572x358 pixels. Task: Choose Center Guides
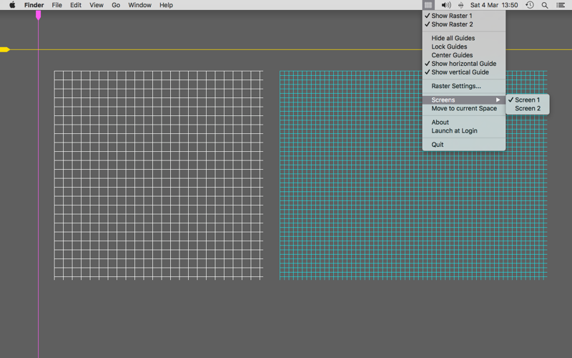[x=464, y=55]
